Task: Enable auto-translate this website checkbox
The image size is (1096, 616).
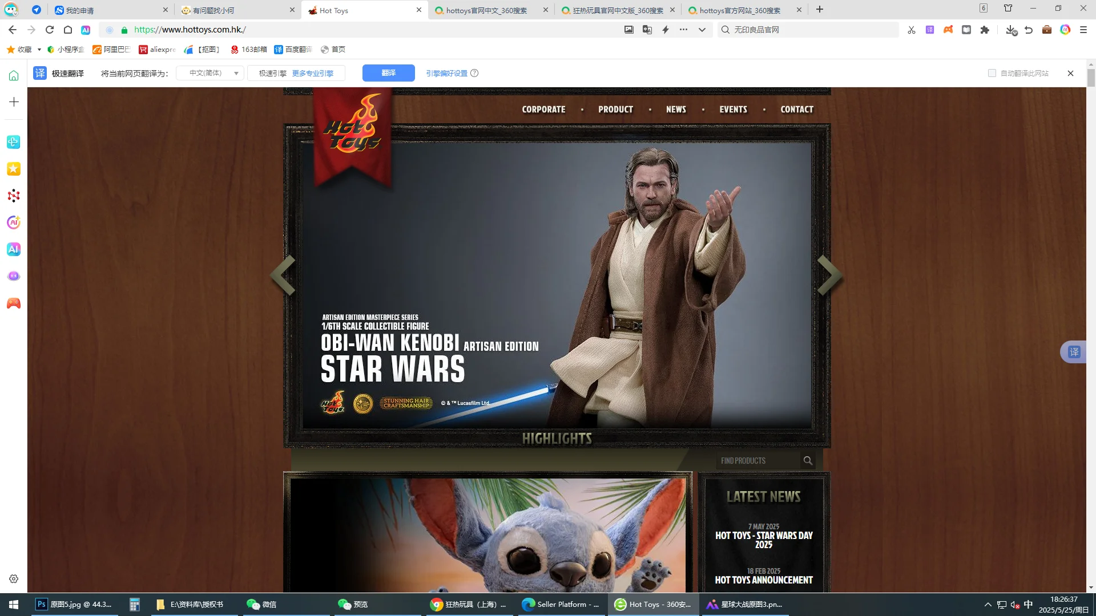Action: (x=992, y=73)
